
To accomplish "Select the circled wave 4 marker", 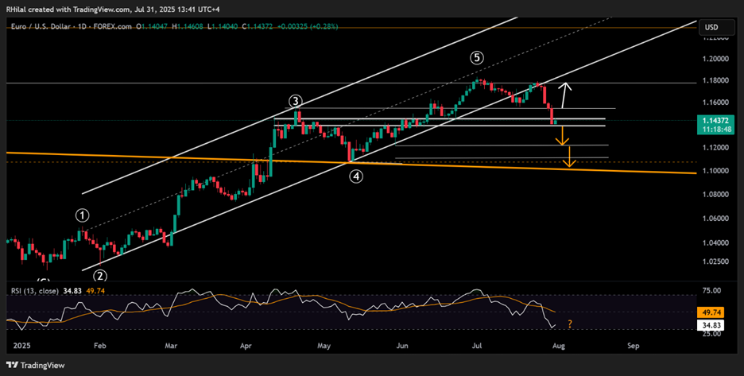I will (356, 176).
